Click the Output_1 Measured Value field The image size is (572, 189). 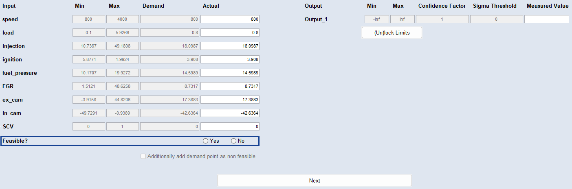pos(547,19)
